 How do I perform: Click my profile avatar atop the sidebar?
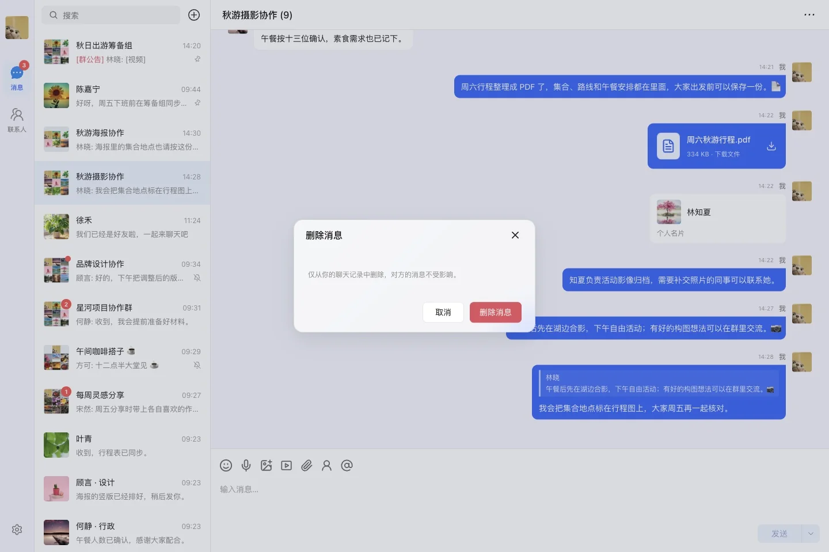point(17,28)
